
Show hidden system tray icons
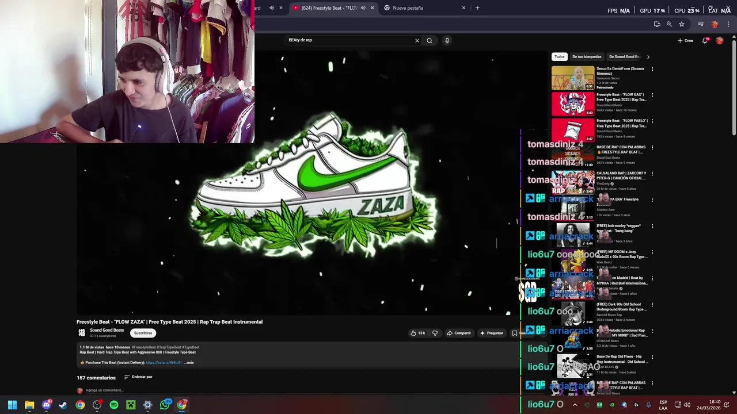pos(575,405)
